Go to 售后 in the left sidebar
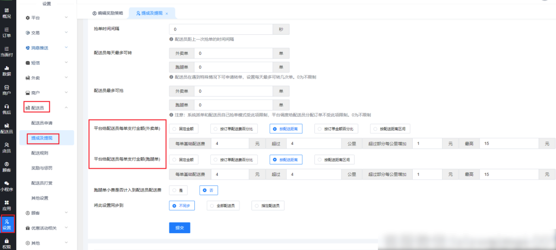556x250 pixels. click(7, 109)
